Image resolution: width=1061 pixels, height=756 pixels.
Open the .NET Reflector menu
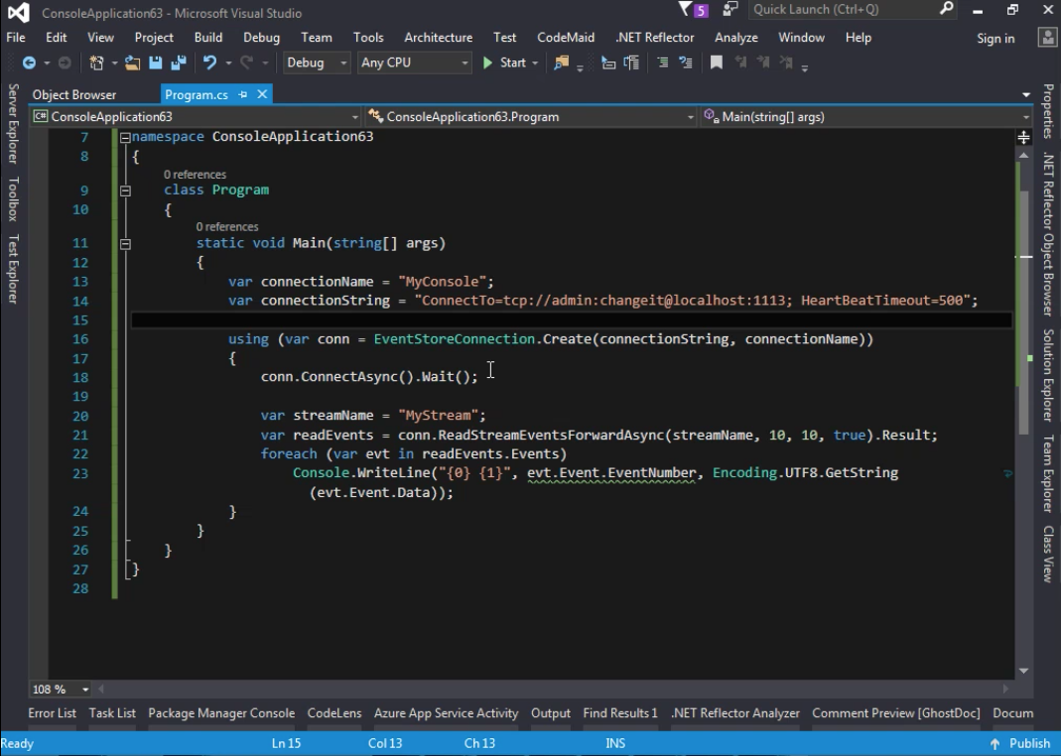(654, 38)
